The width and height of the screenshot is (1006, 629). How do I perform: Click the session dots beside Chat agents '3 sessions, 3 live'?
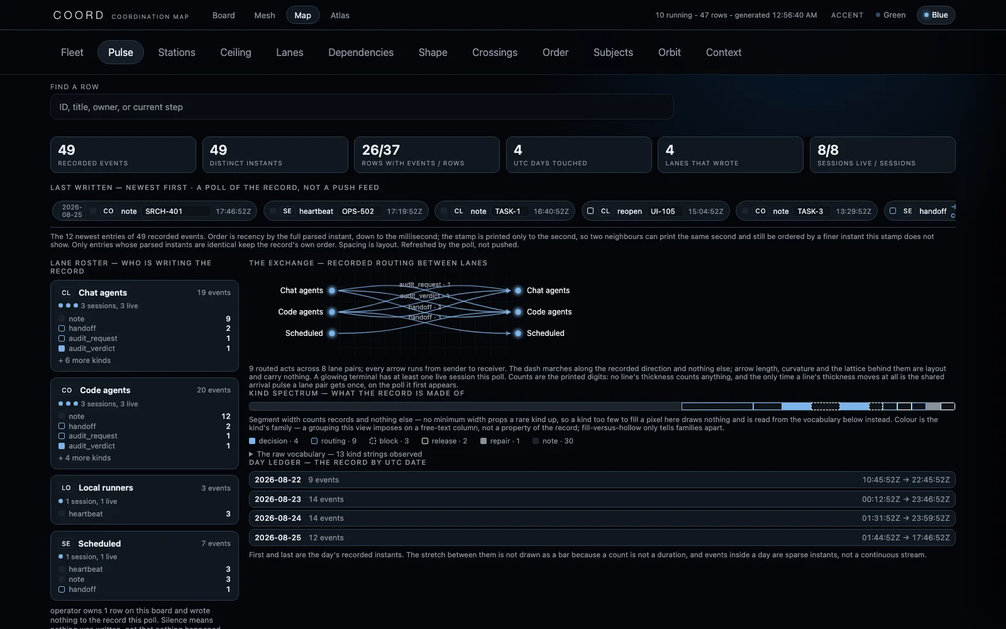pos(68,306)
